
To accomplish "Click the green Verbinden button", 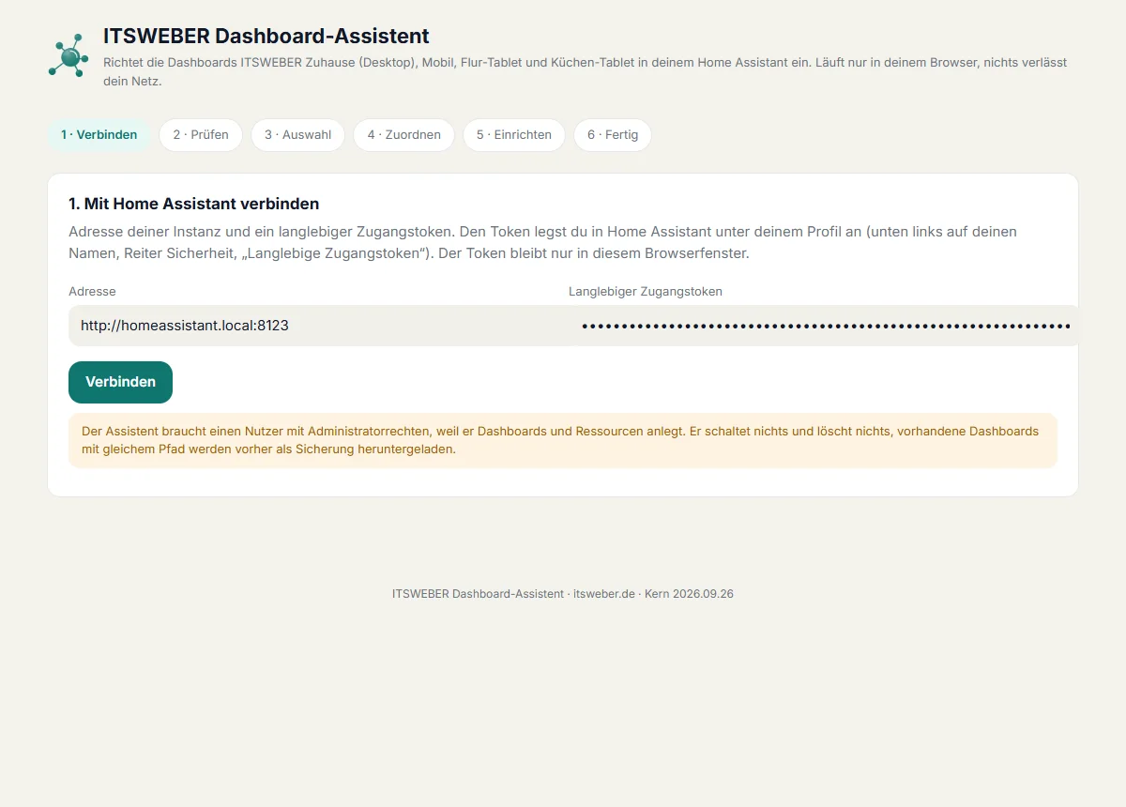I will [120, 382].
